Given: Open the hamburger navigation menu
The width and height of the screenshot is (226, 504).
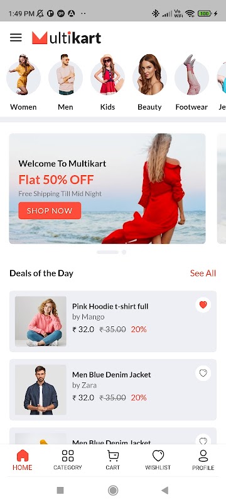Looking at the screenshot, I should point(16,38).
